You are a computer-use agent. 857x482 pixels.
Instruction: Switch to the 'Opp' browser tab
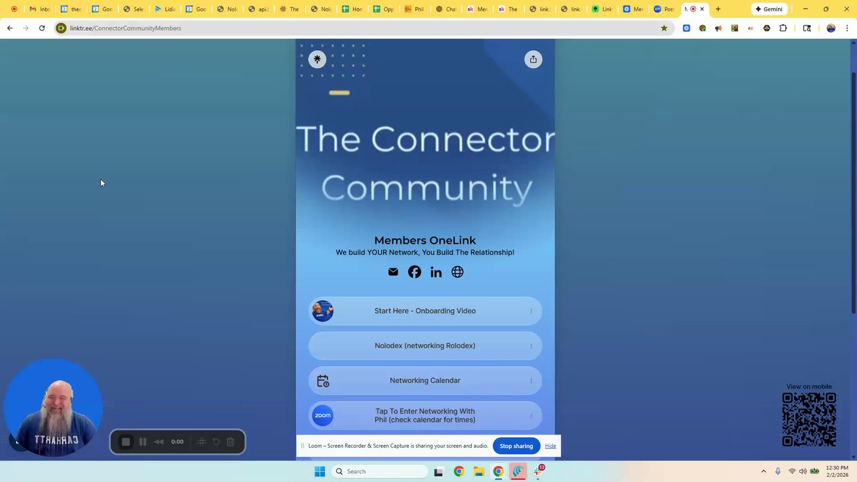[384, 9]
